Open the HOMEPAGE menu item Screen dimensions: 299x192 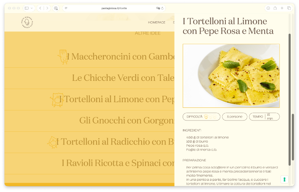[x=157, y=22]
